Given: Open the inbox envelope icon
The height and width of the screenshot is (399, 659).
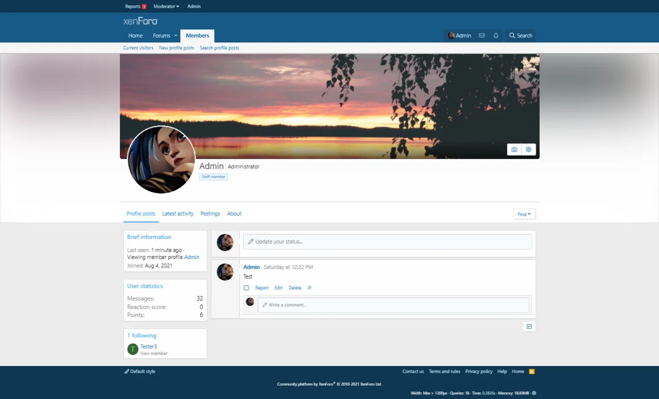Looking at the screenshot, I should [482, 36].
